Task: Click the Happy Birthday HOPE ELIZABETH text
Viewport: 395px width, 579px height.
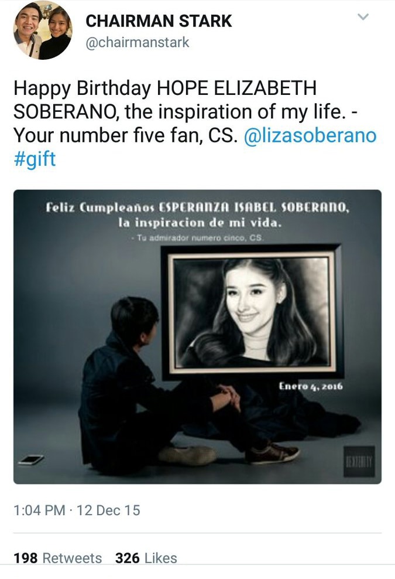Action: [165, 88]
